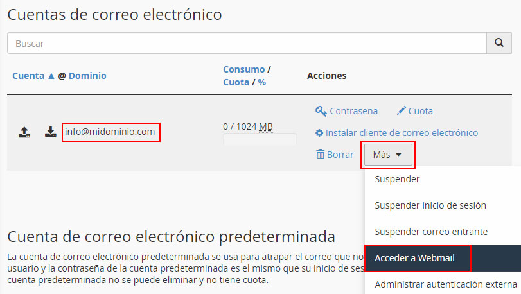Click the pencil icon for Cuota
Image resolution: width=521 pixels, height=294 pixels.
(402, 111)
